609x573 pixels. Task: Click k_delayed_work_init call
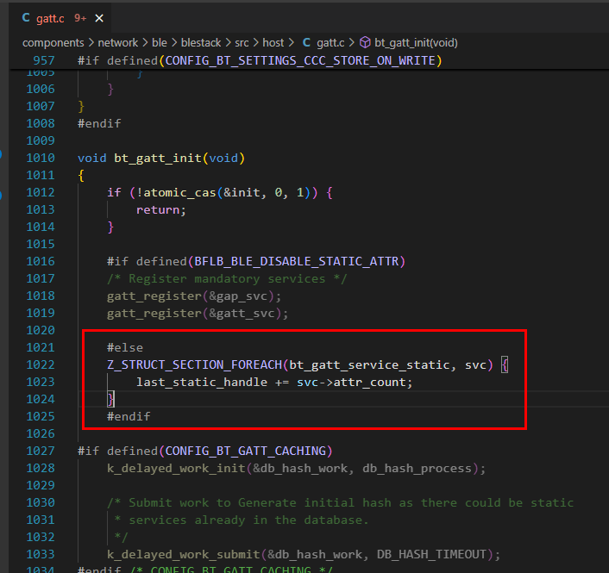click(176, 468)
